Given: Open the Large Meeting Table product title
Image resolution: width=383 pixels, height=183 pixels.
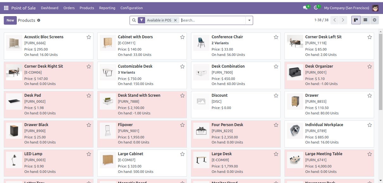Looking at the screenshot, I should point(324,154).
